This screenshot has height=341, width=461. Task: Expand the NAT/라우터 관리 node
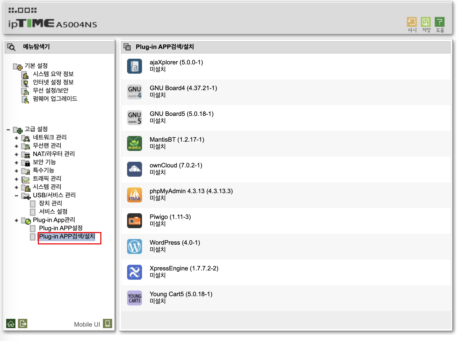point(16,155)
